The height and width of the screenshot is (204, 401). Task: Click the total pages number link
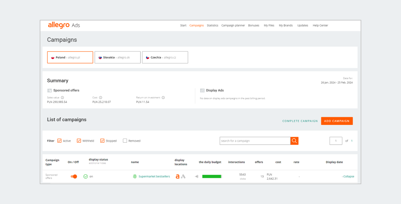[352, 141]
